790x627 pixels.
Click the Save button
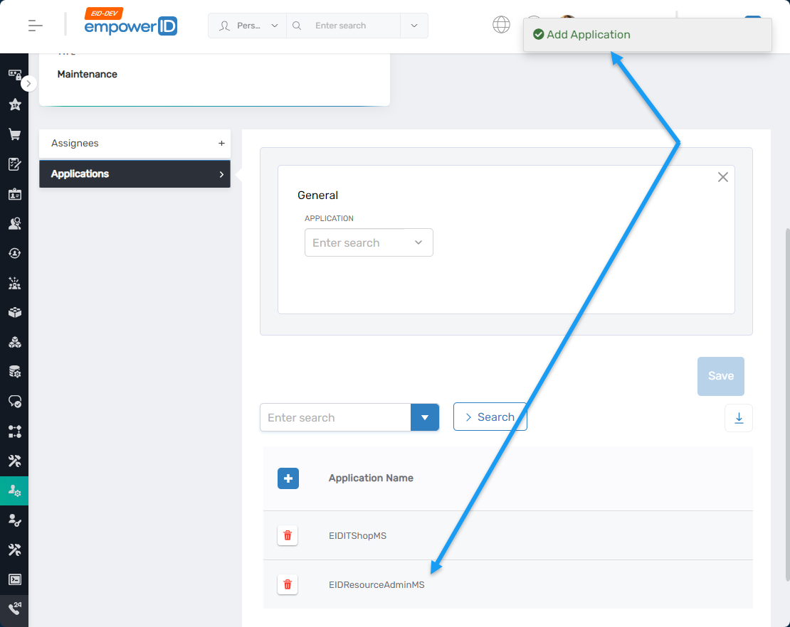click(720, 376)
